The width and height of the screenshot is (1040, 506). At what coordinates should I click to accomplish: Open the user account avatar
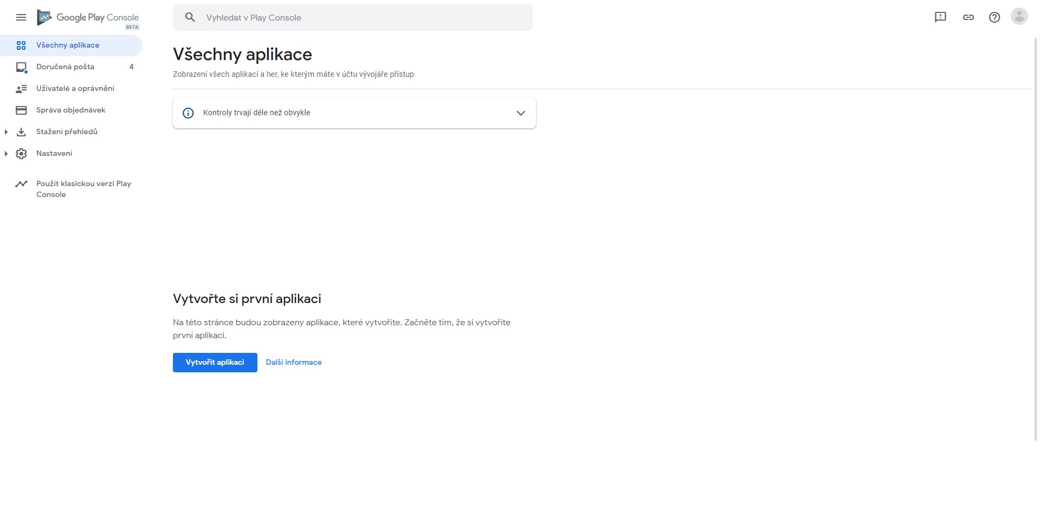click(x=1019, y=17)
